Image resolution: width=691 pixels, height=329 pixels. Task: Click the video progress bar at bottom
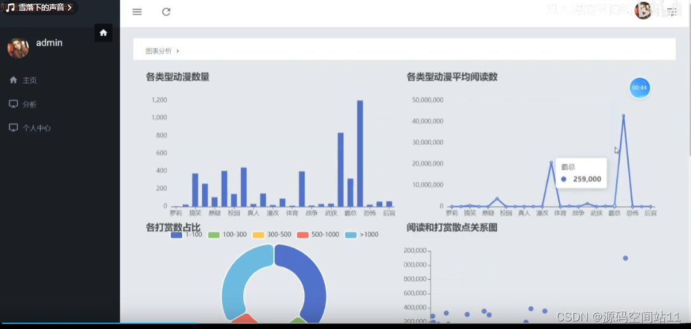pos(345,323)
